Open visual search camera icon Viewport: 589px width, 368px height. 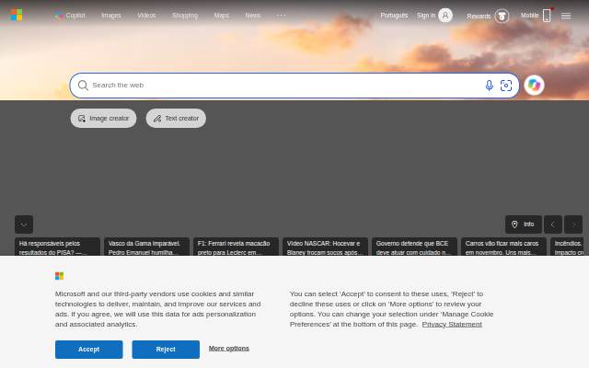point(506,86)
